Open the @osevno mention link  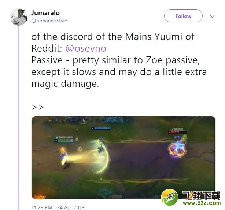86,48
